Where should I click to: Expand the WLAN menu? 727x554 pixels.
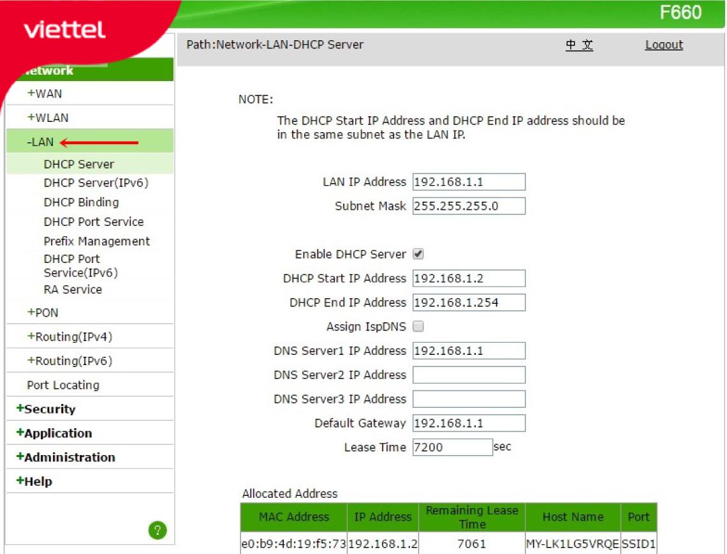(48, 117)
